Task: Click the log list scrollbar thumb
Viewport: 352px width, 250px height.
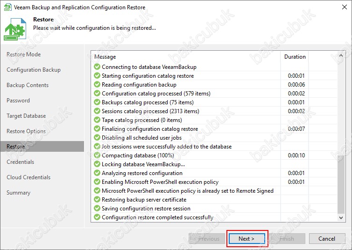Action: (x=341, y=183)
